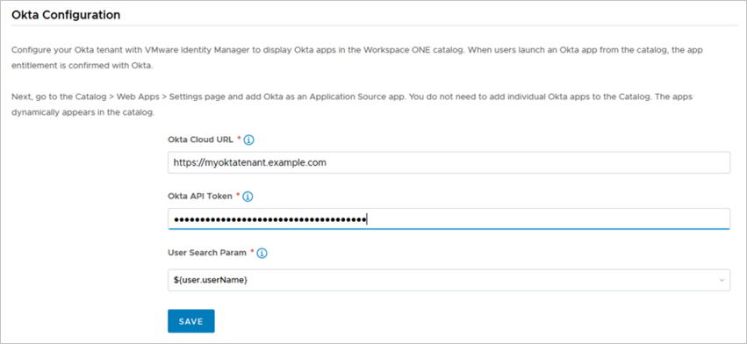Expand the User Search Param chevron arrow
The width and height of the screenshot is (747, 344).
(x=722, y=280)
